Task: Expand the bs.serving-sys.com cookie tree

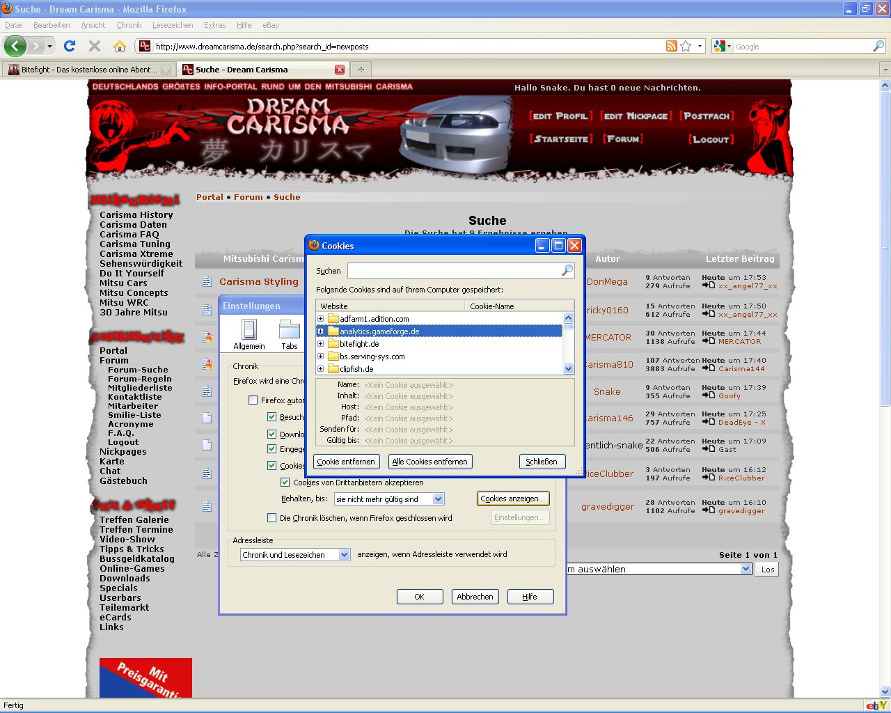Action: (x=321, y=356)
